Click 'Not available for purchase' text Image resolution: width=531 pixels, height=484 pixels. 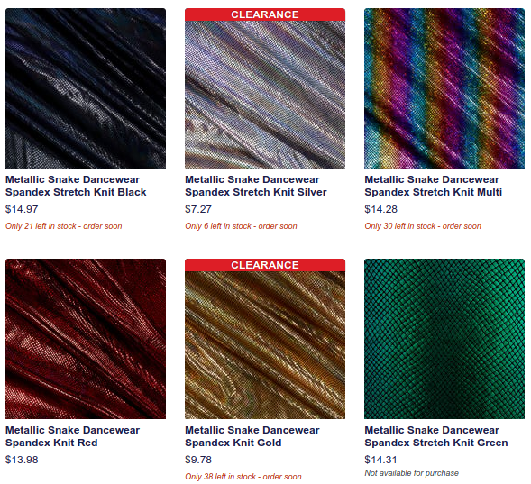[x=411, y=473]
